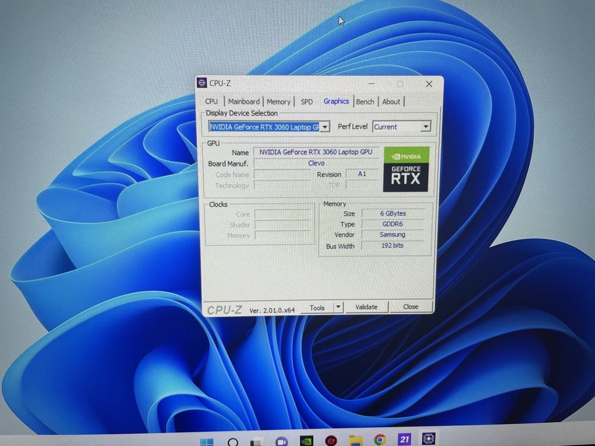Click the empty Core clock field
The image size is (595, 446).
pos(283,214)
